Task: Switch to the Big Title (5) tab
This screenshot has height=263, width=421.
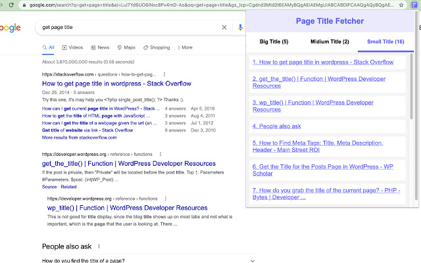Action: click(274, 42)
